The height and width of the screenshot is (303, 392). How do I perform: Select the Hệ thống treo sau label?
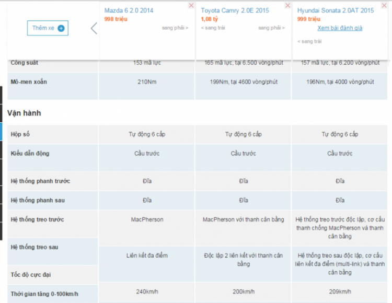pyautogui.click(x=34, y=247)
